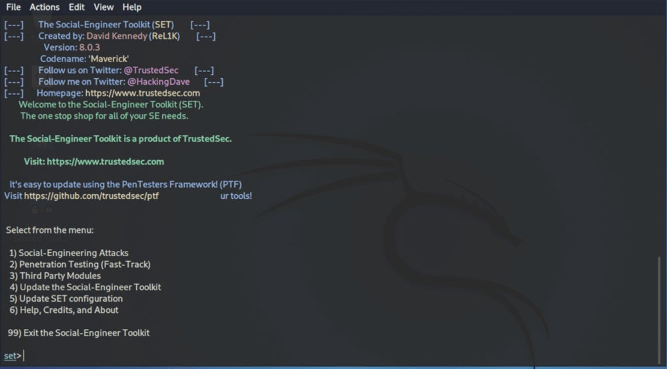Click 'The Social-Engineer Toolkit (SET)' title line
Image resolution: width=667 pixels, height=369 pixels.
point(106,25)
